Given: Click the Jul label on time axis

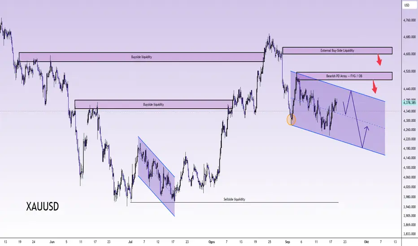Looking at the screenshot, I should [x=131, y=242].
